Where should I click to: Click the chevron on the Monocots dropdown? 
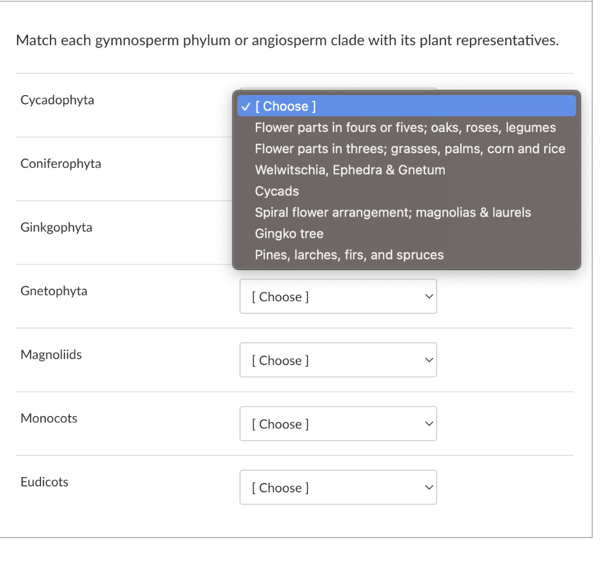pos(428,424)
